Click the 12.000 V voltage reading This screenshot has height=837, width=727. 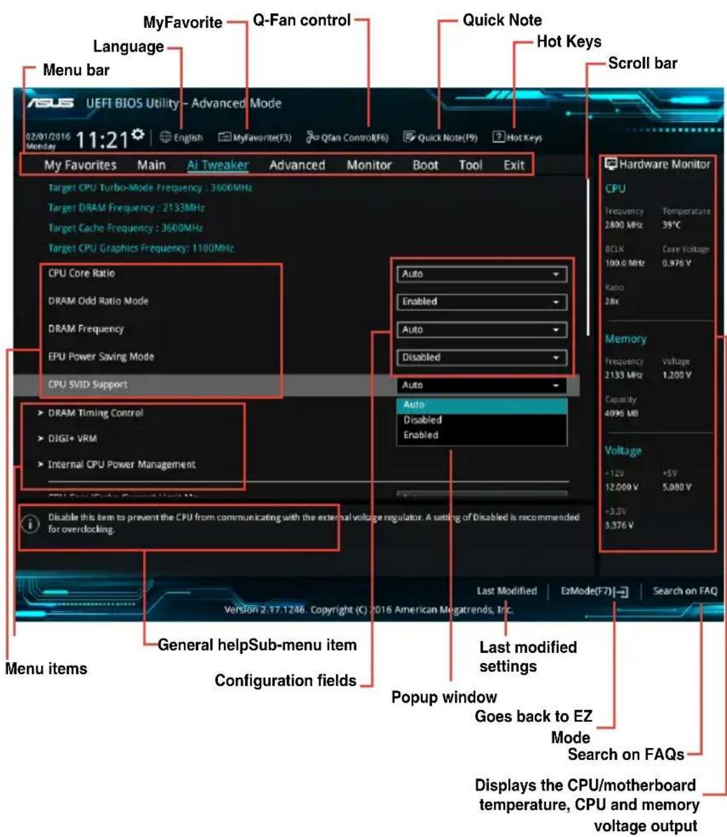622,487
